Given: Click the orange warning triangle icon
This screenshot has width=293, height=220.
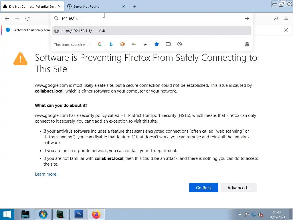Looking at the screenshot, I should coord(20,59).
